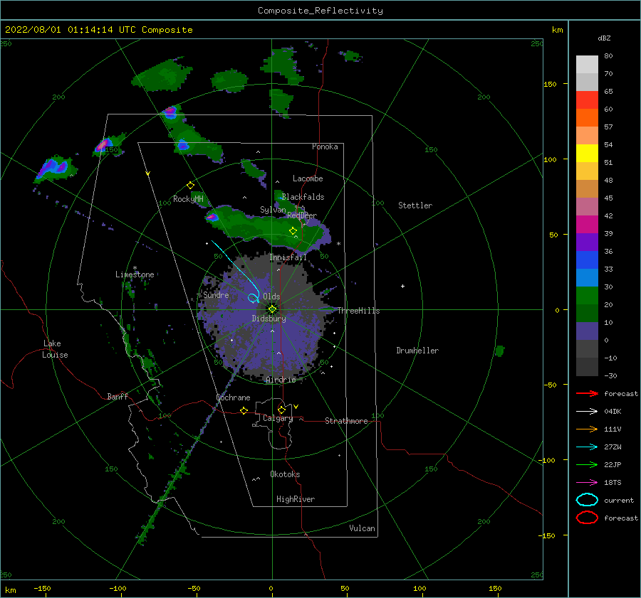The image size is (641, 598).
Task: Click the magenta 18TS arrow legend icon
Action: pyautogui.click(x=587, y=483)
